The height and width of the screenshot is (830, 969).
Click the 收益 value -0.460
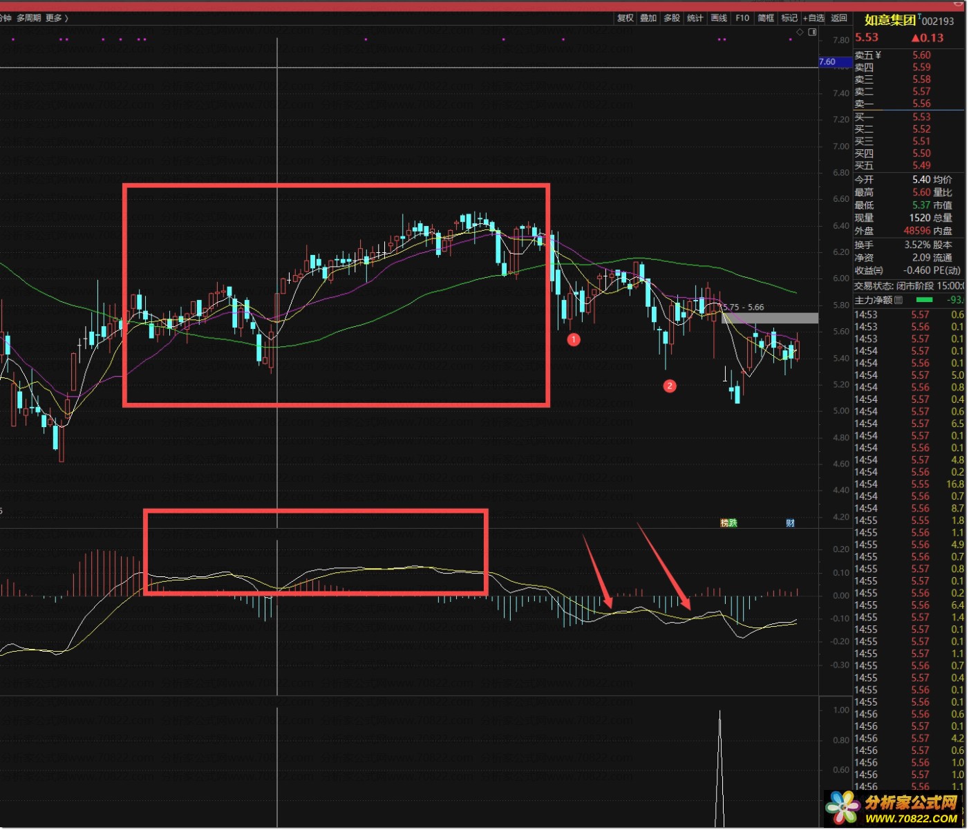pos(917,271)
